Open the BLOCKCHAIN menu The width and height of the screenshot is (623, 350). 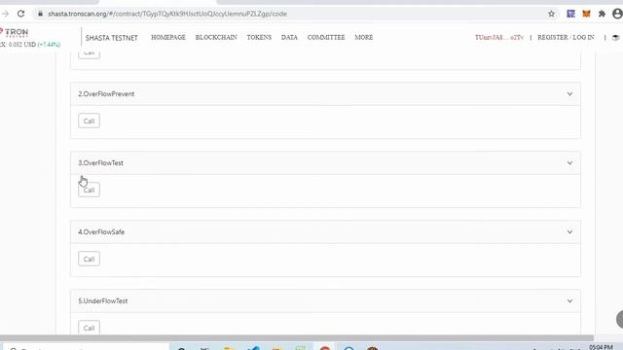pyautogui.click(x=216, y=37)
